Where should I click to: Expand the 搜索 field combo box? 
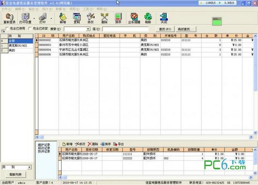pos(88,29)
